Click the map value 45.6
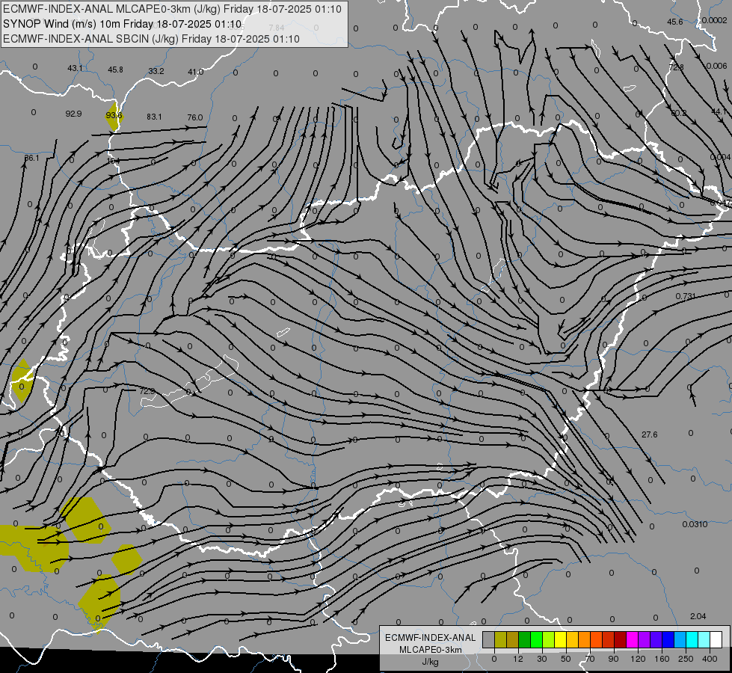The image size is (732, 673). [674, 22]
